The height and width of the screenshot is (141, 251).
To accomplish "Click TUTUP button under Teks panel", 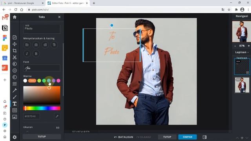I will point(42,137).
